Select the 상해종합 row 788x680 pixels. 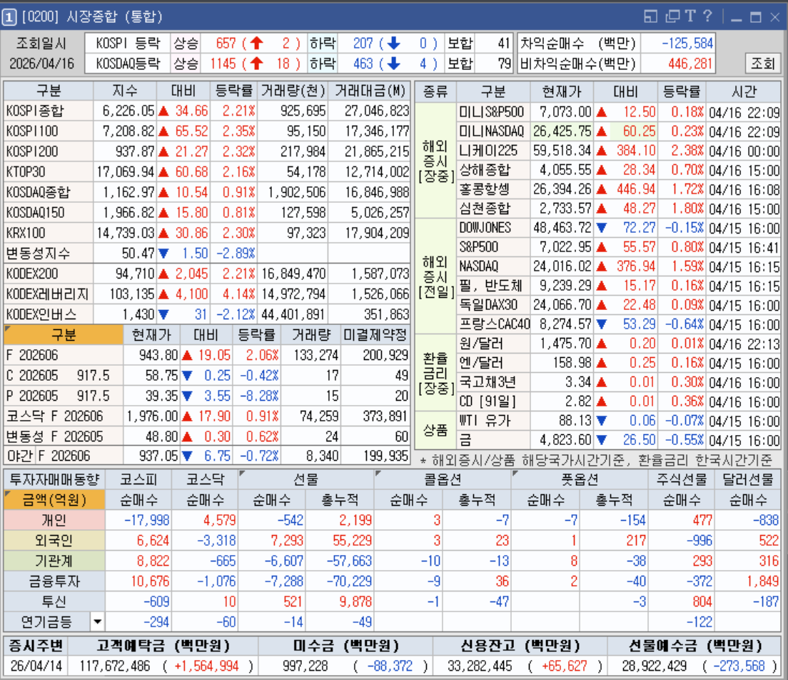click(493, 170)
